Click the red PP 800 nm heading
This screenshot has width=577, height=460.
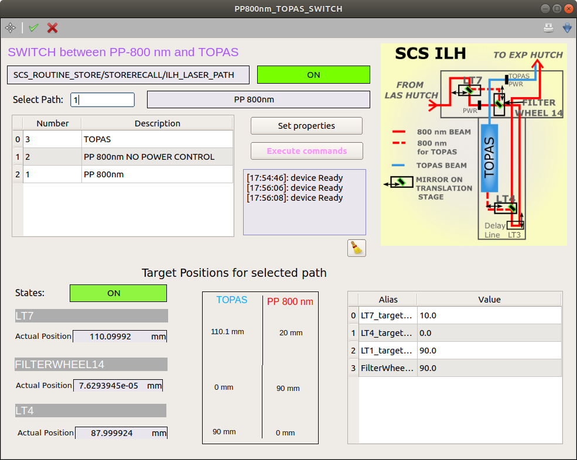pos(290,301)
